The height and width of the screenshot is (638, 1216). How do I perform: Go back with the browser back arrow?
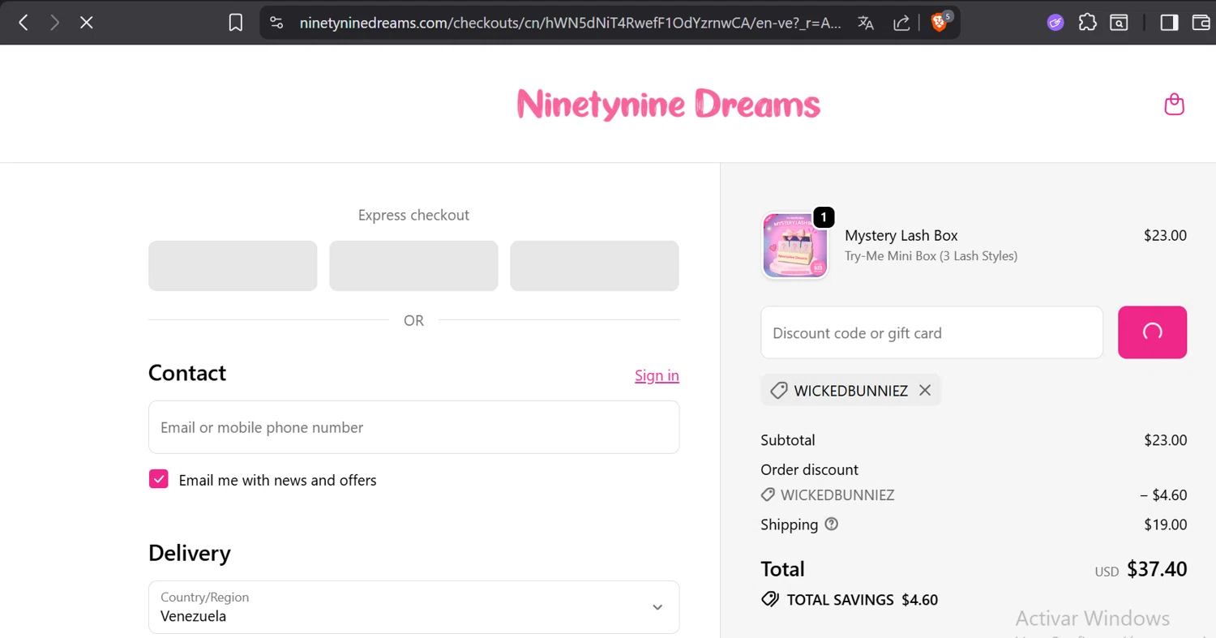click(24, 23)
